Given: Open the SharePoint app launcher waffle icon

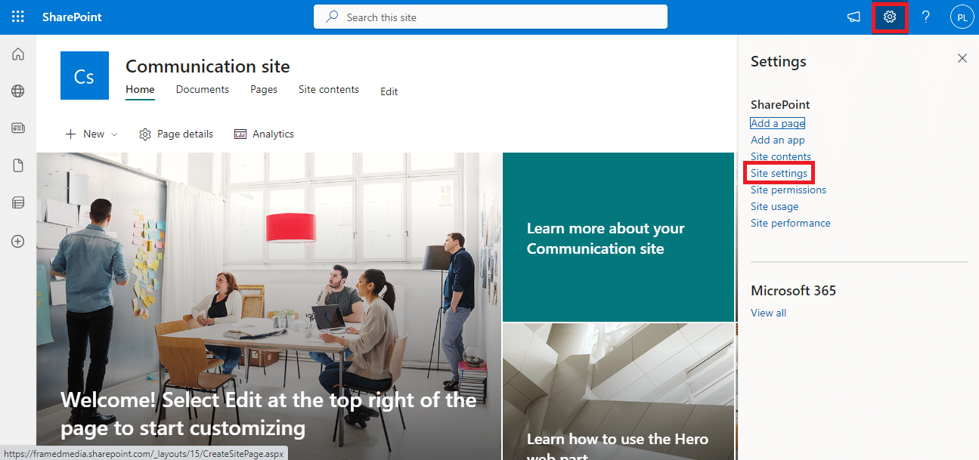Looking at the screenshot, I should 17,17.
